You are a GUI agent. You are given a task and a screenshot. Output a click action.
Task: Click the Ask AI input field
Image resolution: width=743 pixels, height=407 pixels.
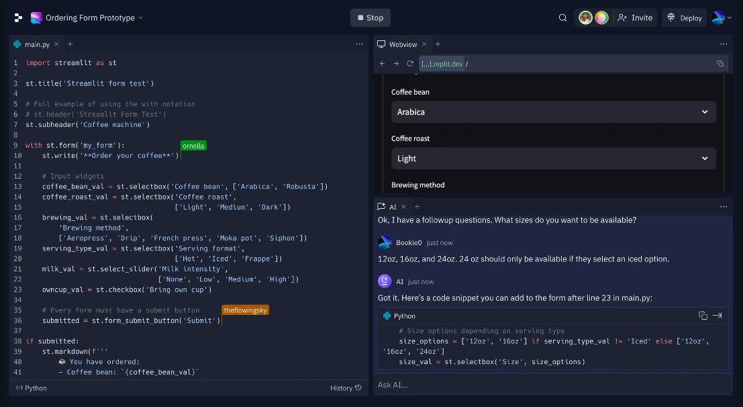tap(553, 385)
